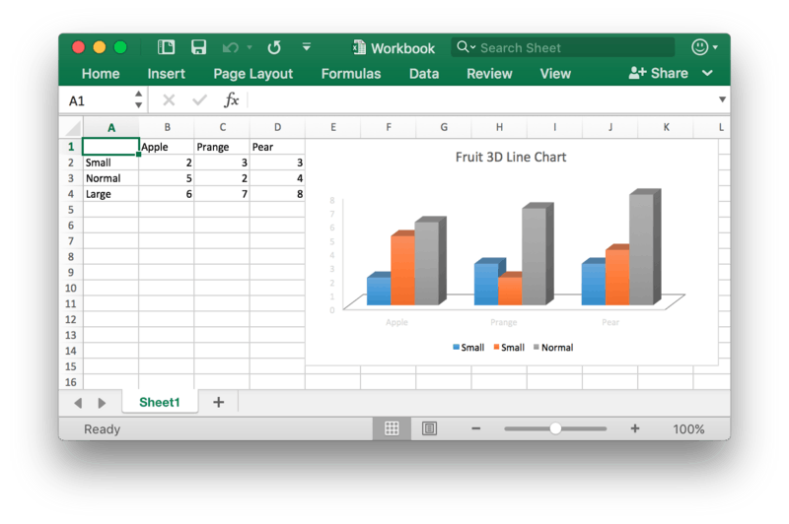Open the Formulas ribbon tab
Image resolution: width=789 pixels, height=524 pixels.
(351, 74)
